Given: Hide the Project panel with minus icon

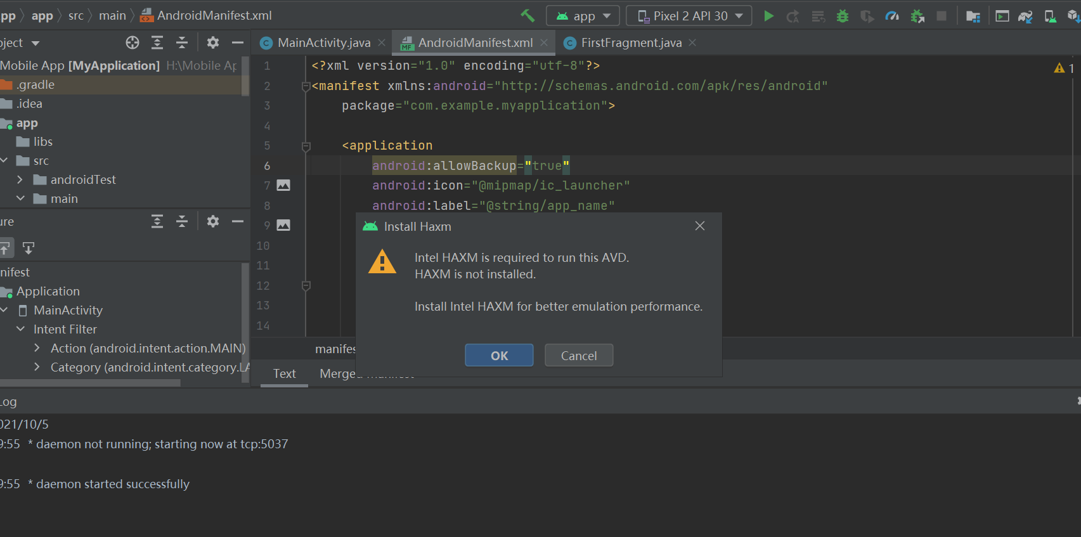Looking at the screenshot, I should click(238, 42).
